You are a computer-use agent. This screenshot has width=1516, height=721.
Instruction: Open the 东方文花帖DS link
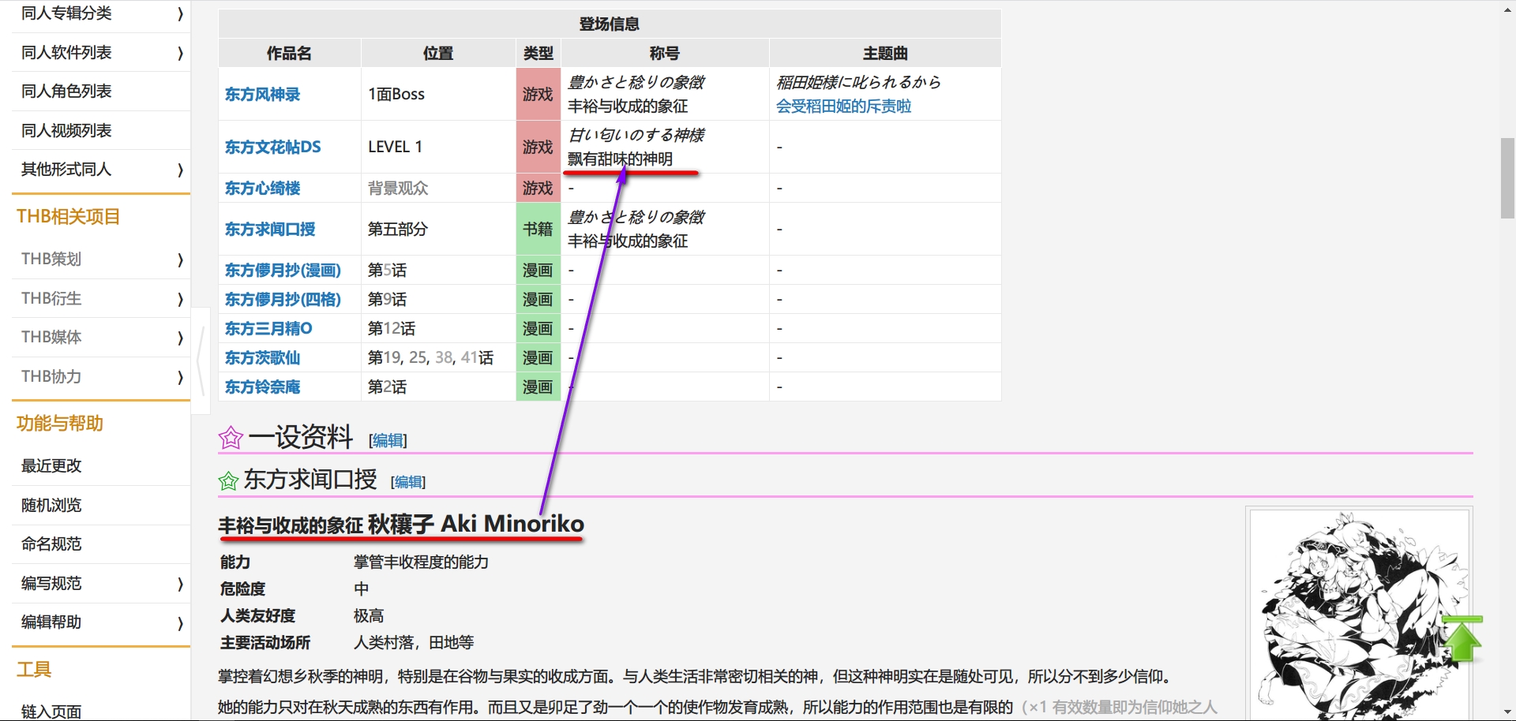(272, 148)
